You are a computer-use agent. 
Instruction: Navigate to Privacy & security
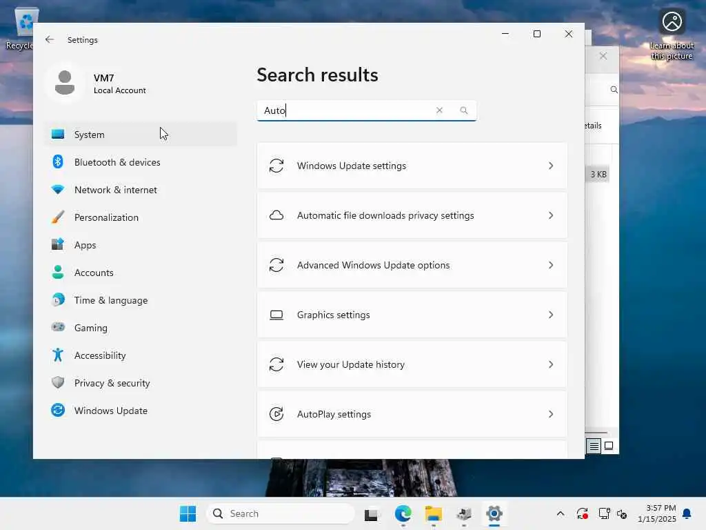point(141,382)
